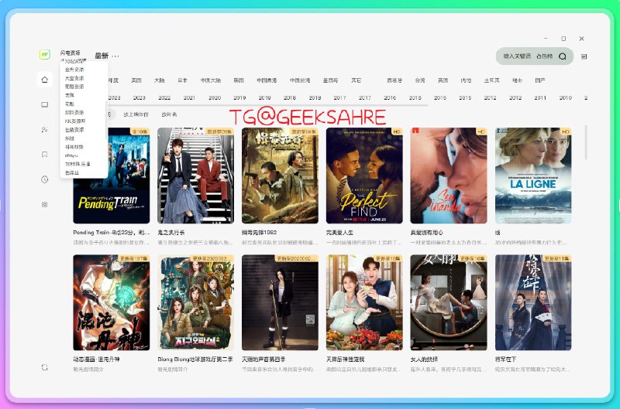Viewport: 620px width, 409px height.
Task: Open The Perfect Find movie poster
Action: pos(363,176)
